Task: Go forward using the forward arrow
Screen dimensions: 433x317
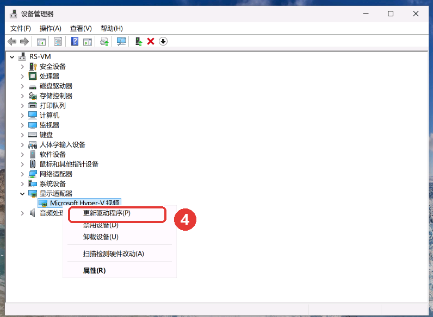Action: point(24,42)
